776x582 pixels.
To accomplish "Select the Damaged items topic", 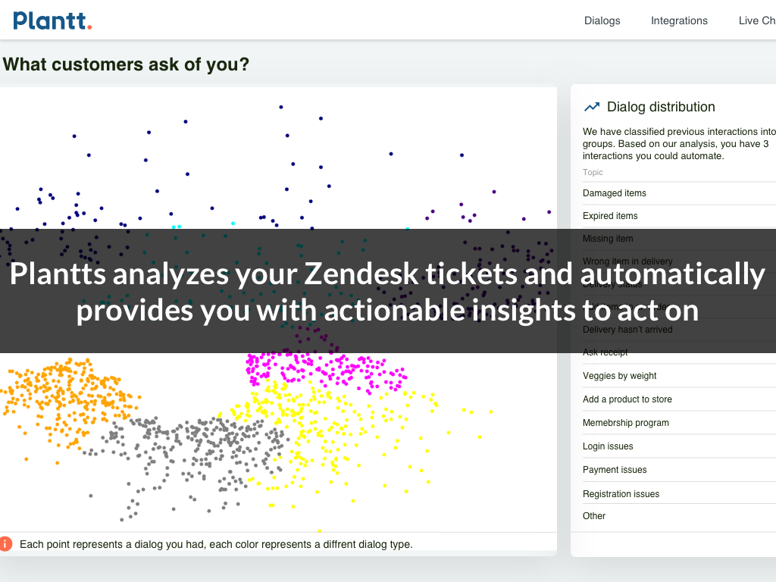I will click(615, 193).
